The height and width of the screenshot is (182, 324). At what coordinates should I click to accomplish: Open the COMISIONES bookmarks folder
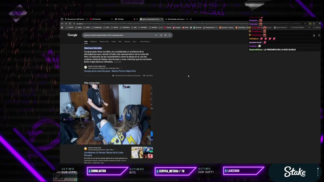(97, 28)
